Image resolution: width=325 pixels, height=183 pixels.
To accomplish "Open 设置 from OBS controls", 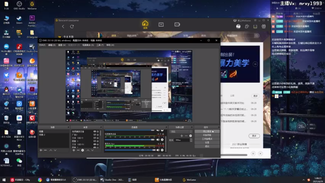I will tap(207, 143).
